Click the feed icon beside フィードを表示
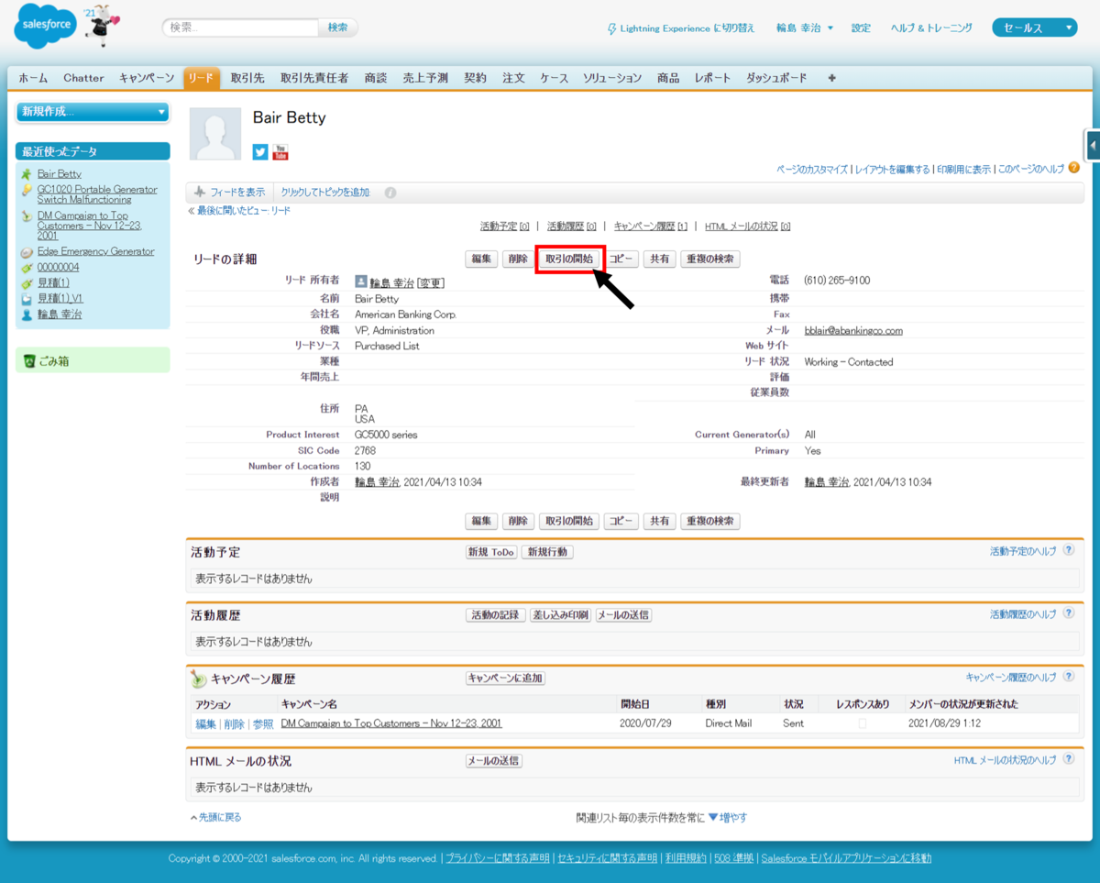Screen dimensions: 1100x883 (199, 193)
